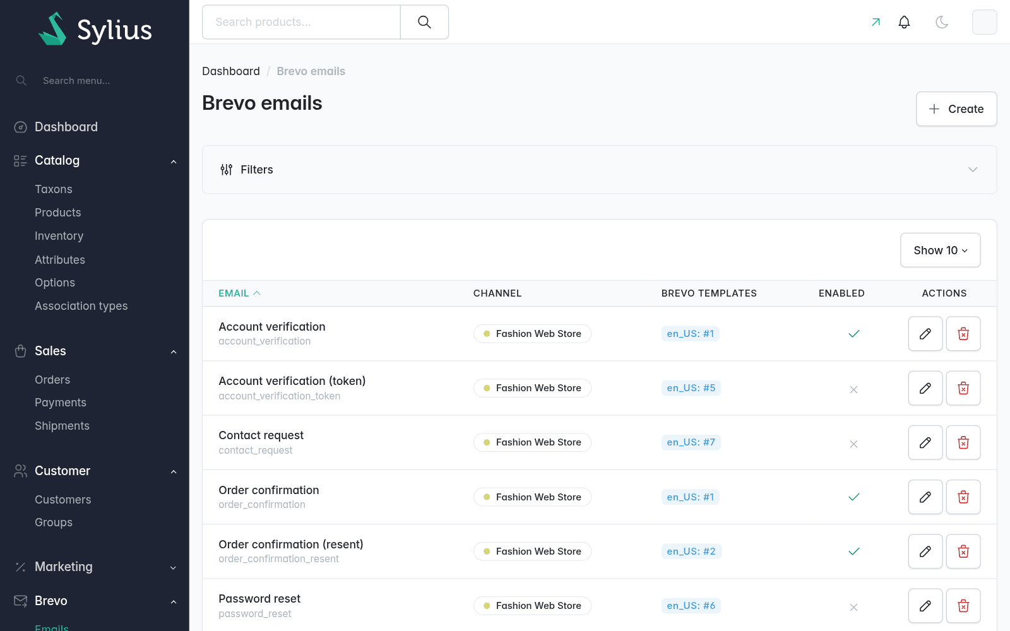
Task: Collapse the Brevo menu section
Action: [x=95, y=601]
